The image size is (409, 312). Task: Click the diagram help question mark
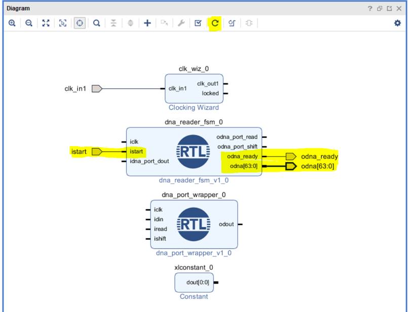[370, 9]
